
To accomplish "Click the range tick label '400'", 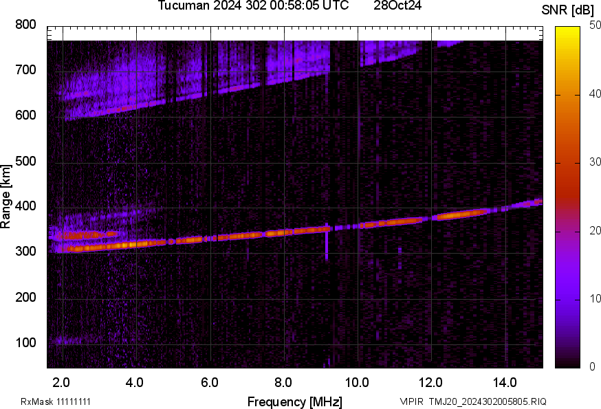I will (x=25, y=206).
